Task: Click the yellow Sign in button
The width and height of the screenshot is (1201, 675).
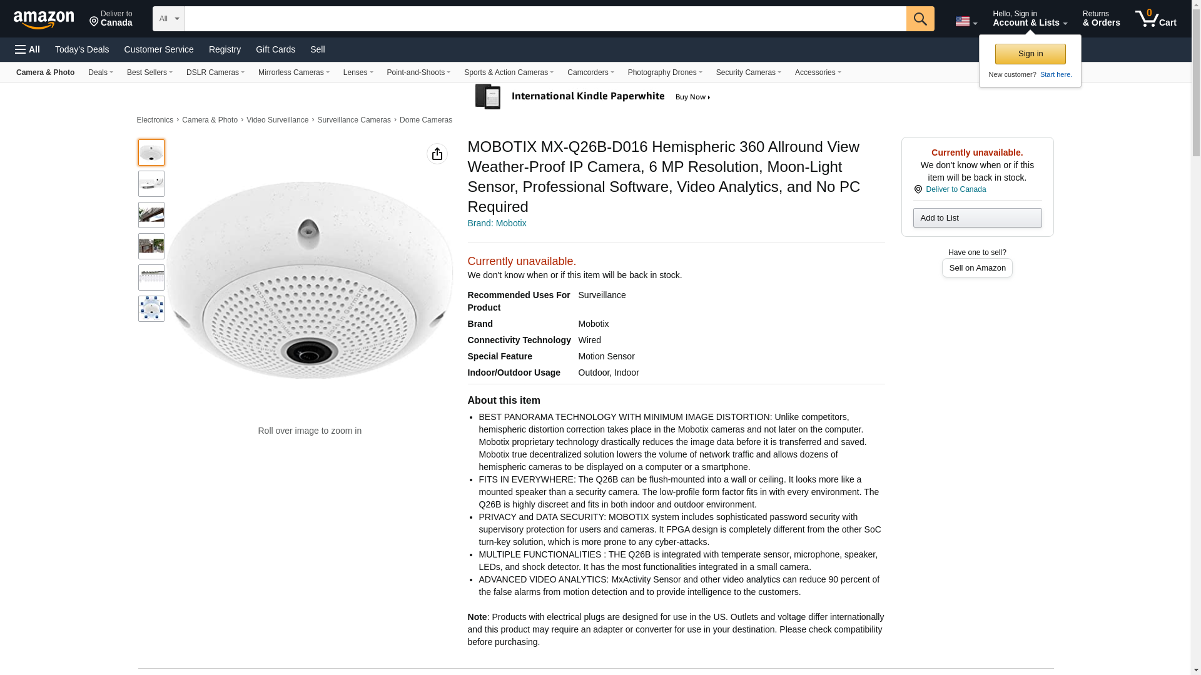Action: click(x=1030, y=54)
